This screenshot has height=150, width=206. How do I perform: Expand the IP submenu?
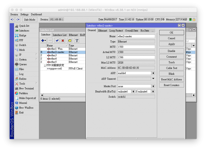pos(36,55)
